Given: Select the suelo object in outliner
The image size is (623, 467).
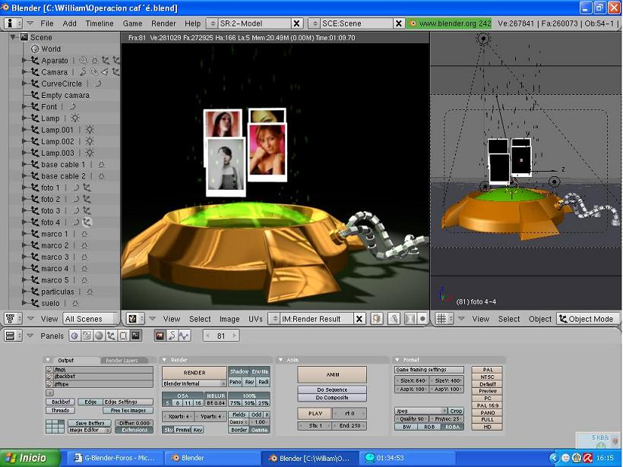Looking at the screenshot, I should (50, 303).
